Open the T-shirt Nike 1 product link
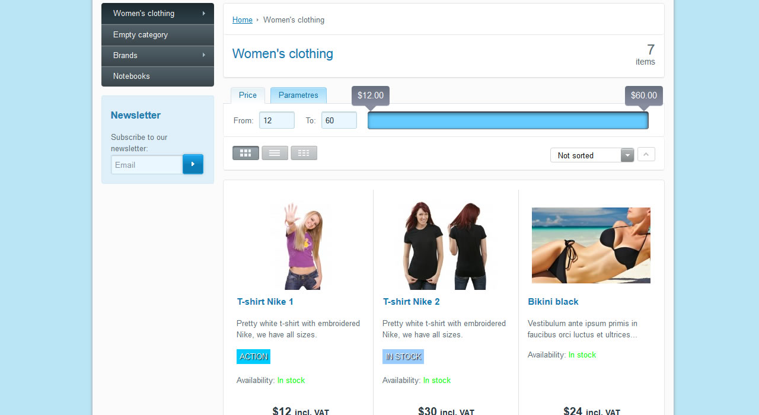Viewport: 759px width, 415px height. (x=265, y=302)
